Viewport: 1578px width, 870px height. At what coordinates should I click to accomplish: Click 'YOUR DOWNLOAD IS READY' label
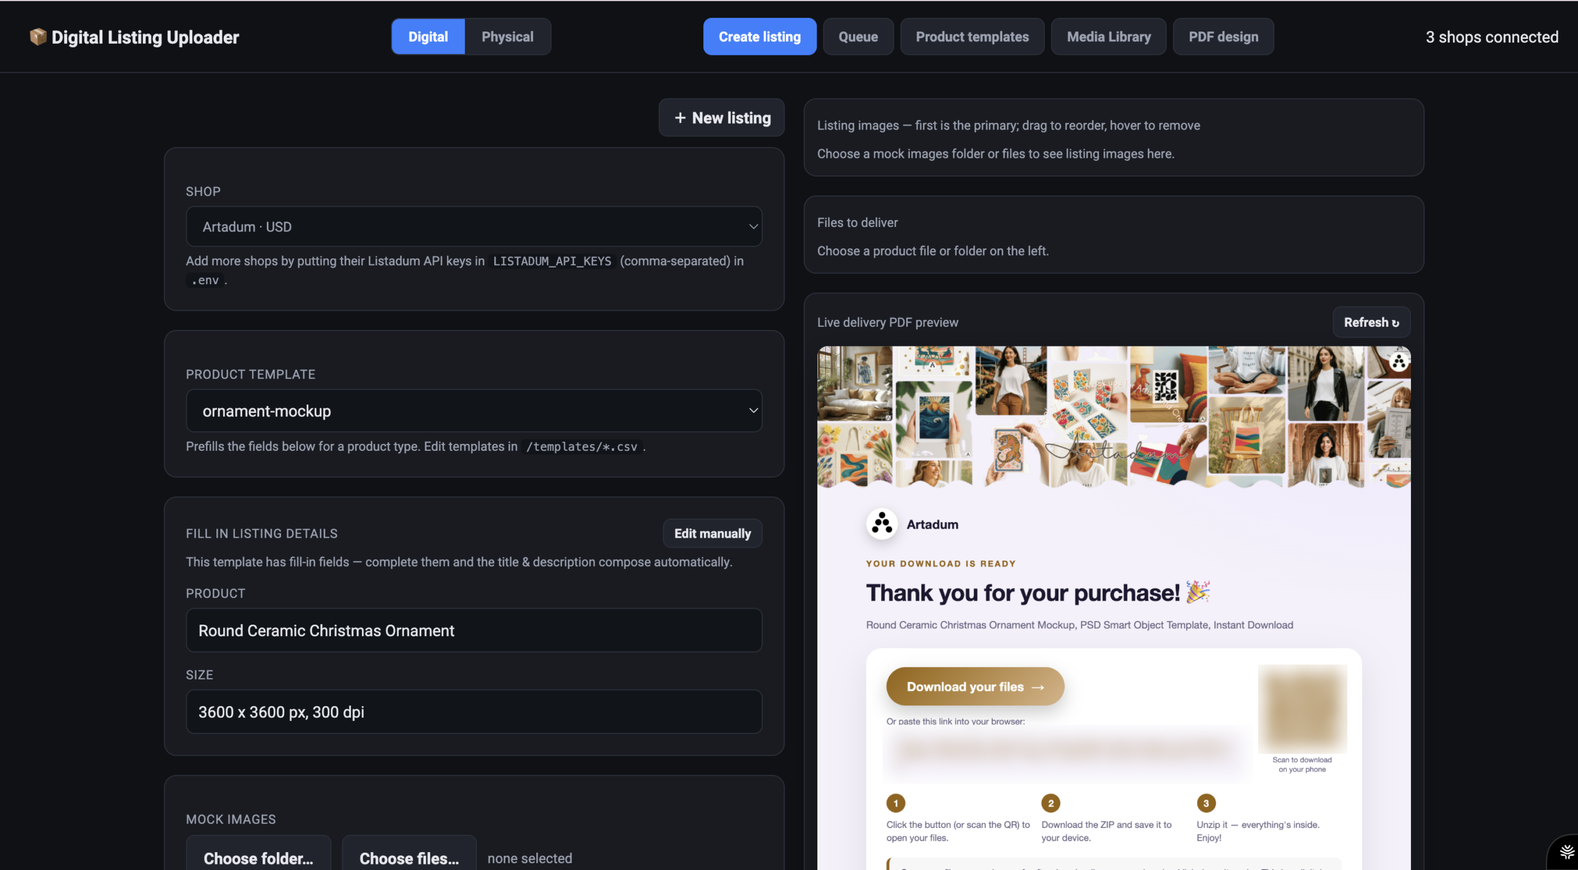click(x=941, y=564)
